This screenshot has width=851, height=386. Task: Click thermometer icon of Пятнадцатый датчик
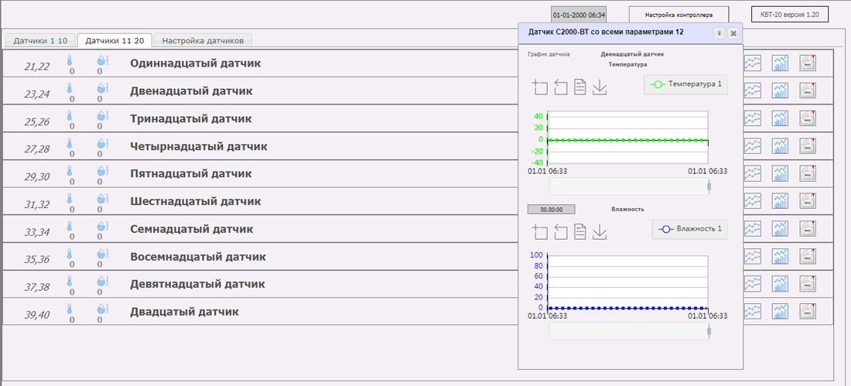(70, 171)
